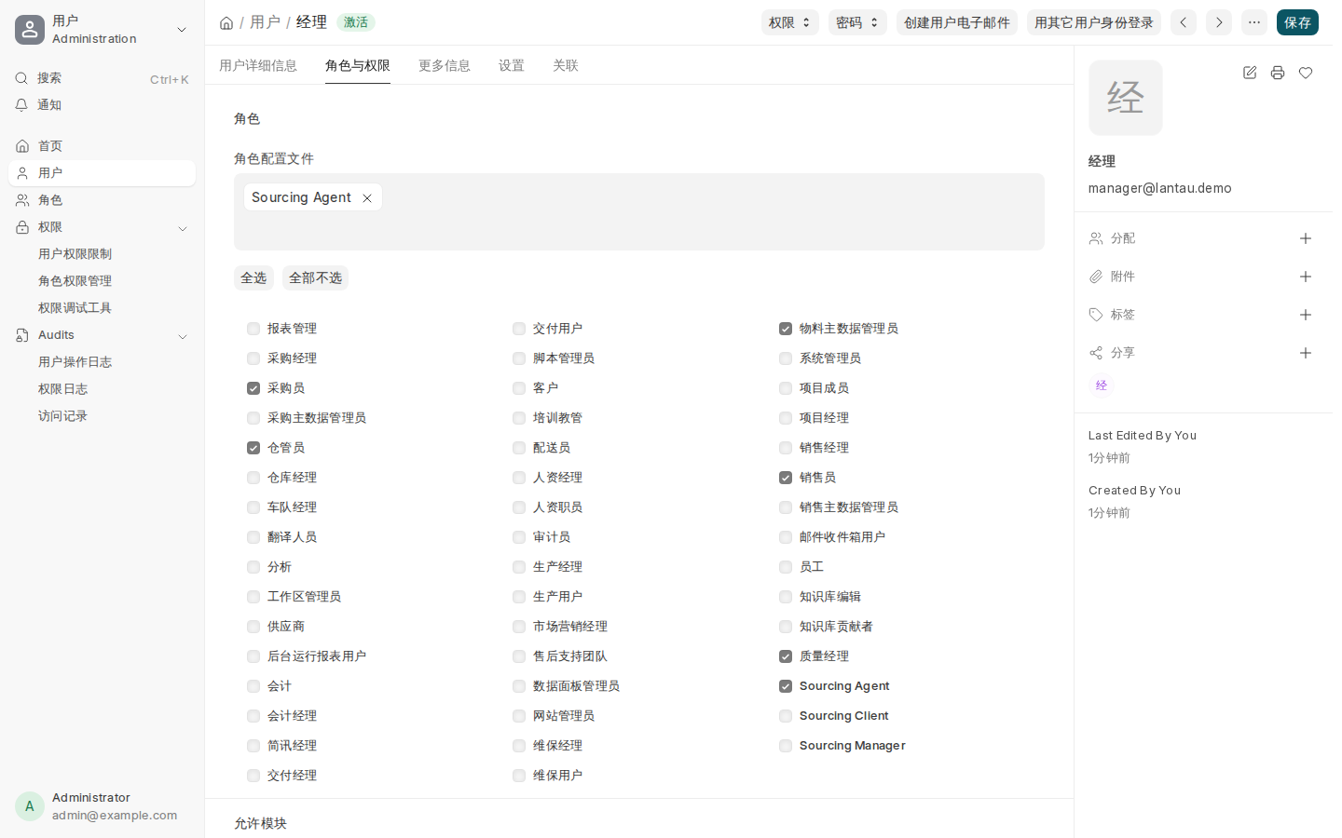Click 创建用户电子邮件 button
Viewport: 1342px width, 838px height.
point(957,22)
